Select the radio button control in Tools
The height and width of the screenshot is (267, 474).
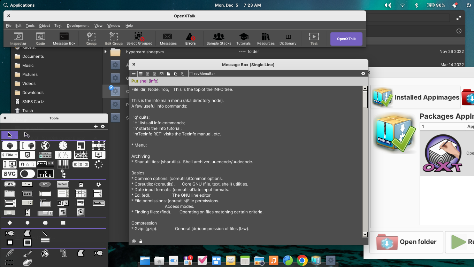tap(99, 184)
